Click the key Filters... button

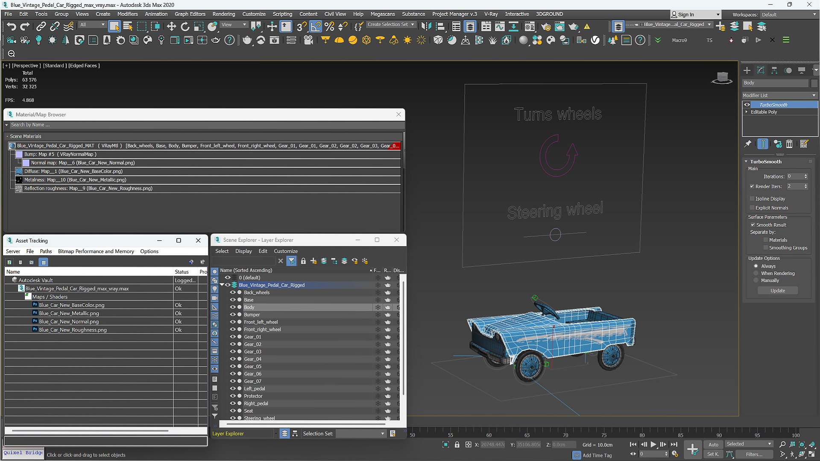(754, 455)
